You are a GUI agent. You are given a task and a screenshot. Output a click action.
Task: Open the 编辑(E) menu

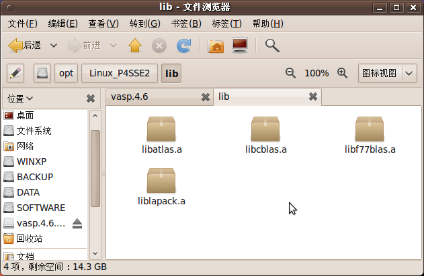point(62,23)
